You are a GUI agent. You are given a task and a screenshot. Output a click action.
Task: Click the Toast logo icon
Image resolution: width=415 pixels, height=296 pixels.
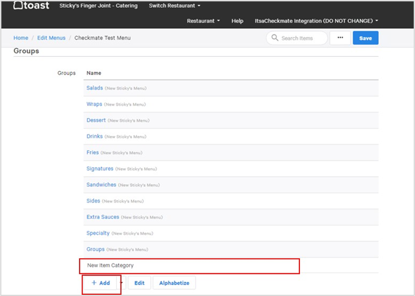coord(19,6)
